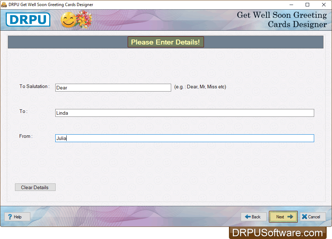
Task: Minimize the DRPU designer window
Action: [x=291, y=5]
